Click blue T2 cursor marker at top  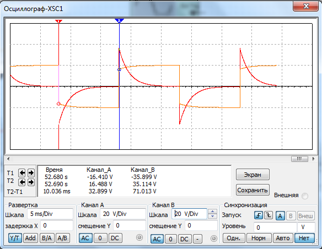[119, 21]
